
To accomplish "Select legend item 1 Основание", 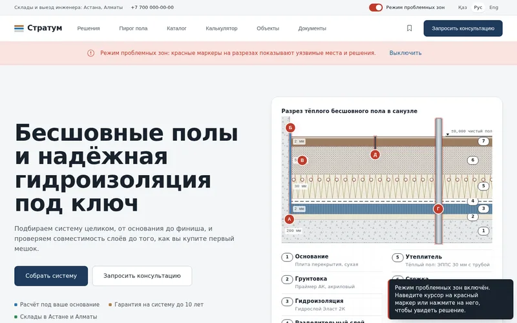I will [x=332, y=260].
